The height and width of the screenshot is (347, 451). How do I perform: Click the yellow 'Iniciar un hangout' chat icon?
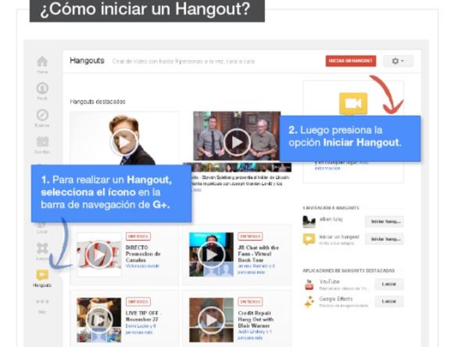309,239
